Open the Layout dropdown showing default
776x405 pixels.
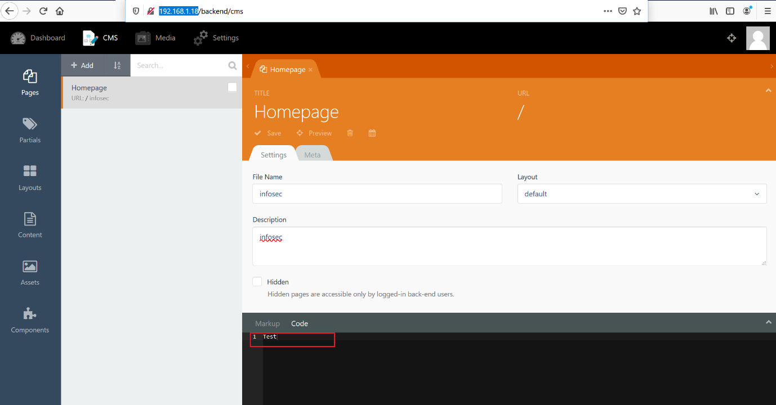641,194
